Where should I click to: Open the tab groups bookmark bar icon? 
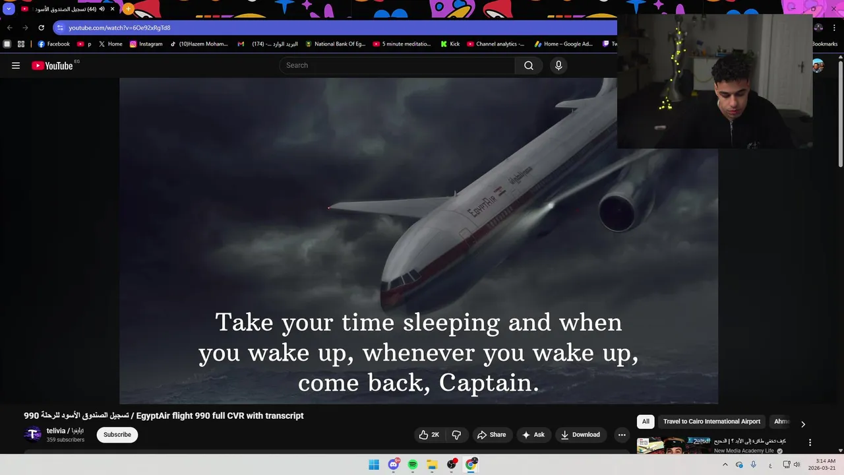pyautogui.click(x=7, y=44)
